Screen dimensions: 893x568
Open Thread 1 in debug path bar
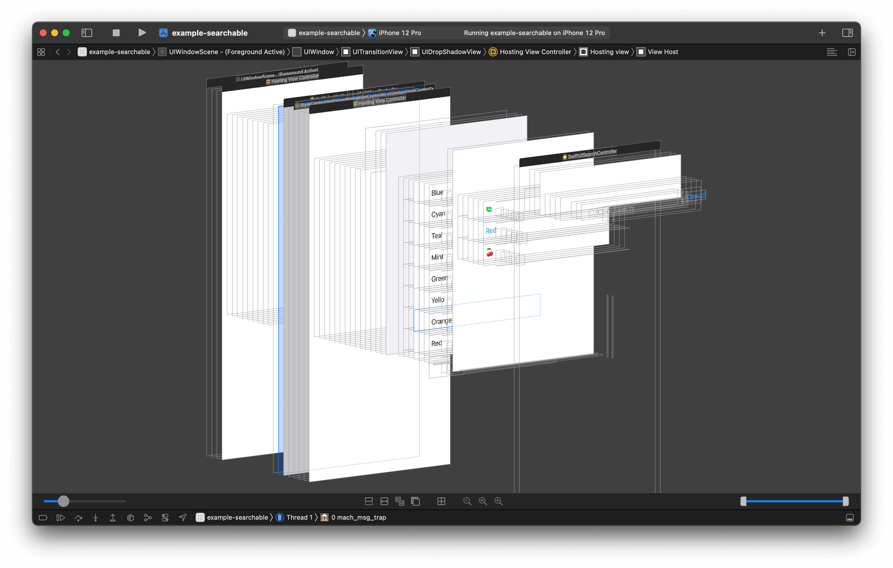click(299, 517)
